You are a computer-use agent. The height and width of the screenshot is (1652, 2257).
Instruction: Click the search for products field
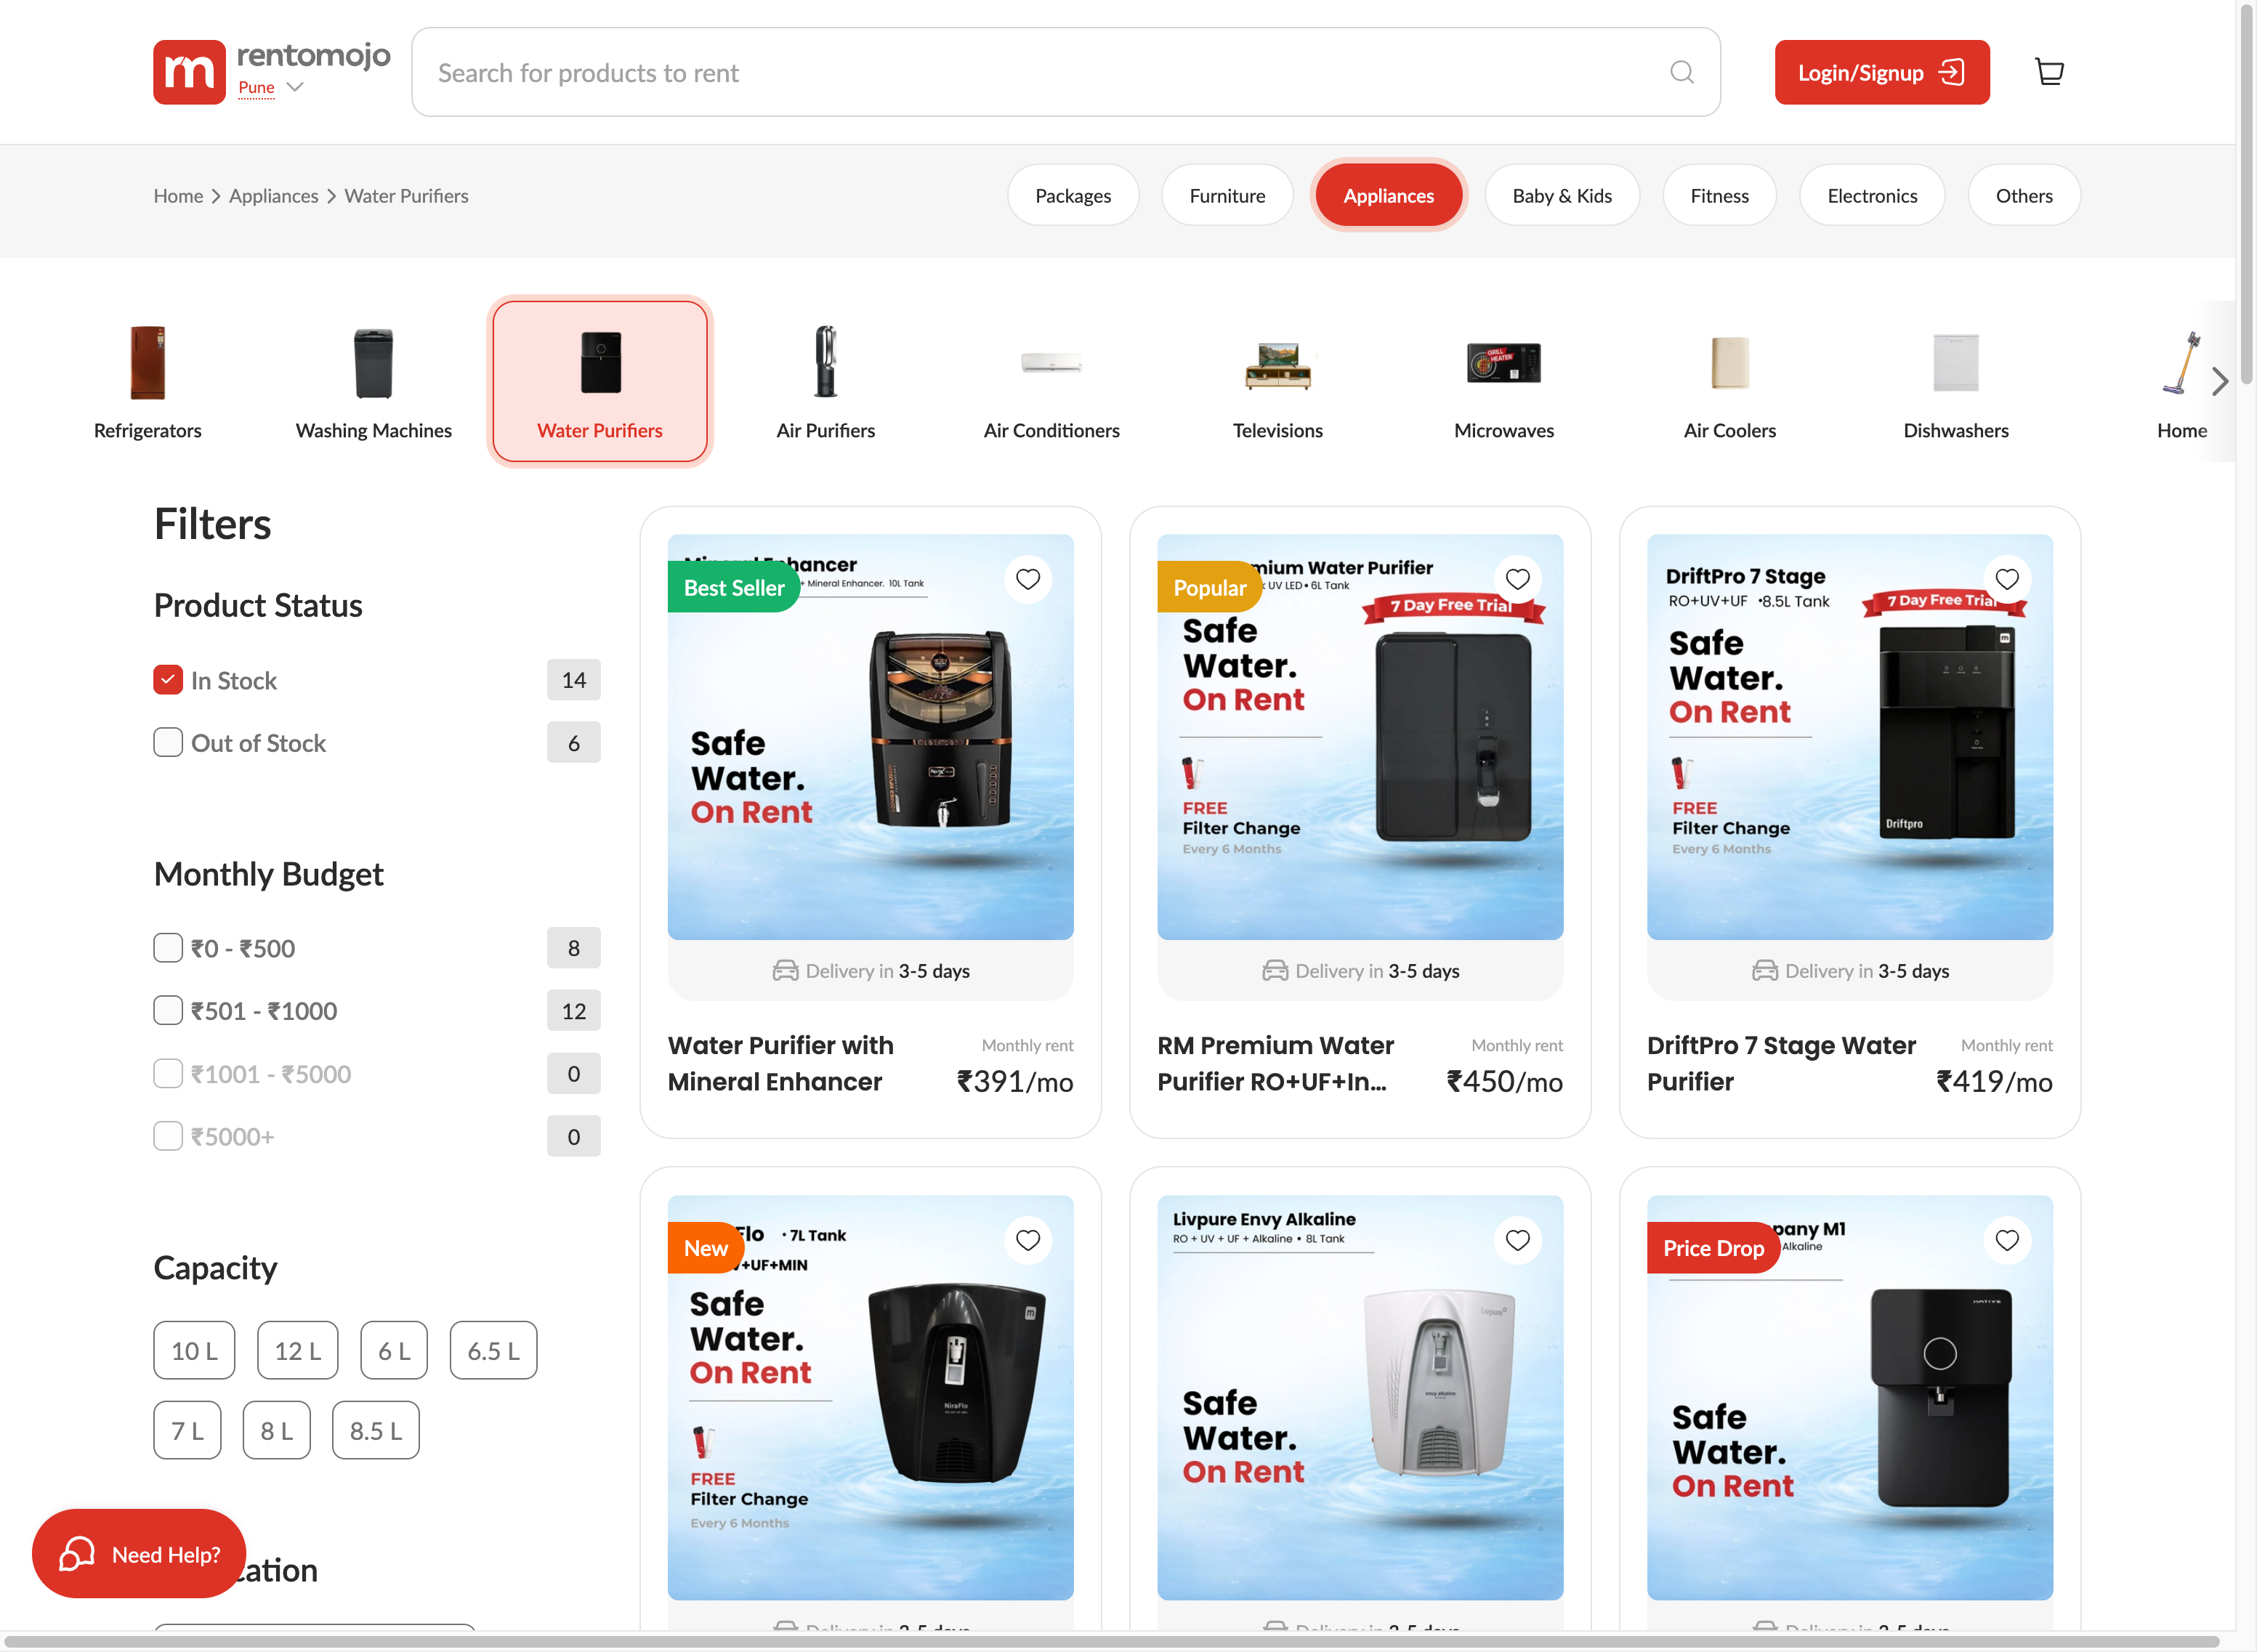pyautogui.click(x=1066, y=72)
